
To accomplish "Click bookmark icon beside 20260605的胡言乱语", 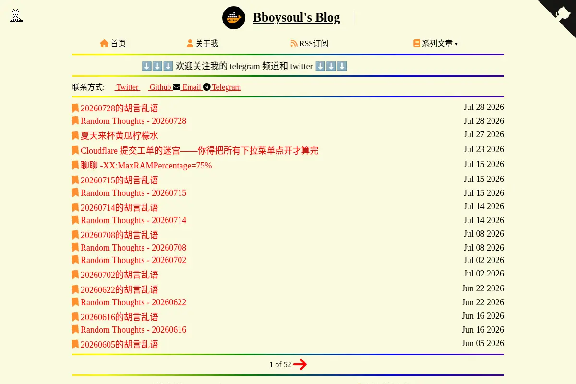I will (75, 344).
